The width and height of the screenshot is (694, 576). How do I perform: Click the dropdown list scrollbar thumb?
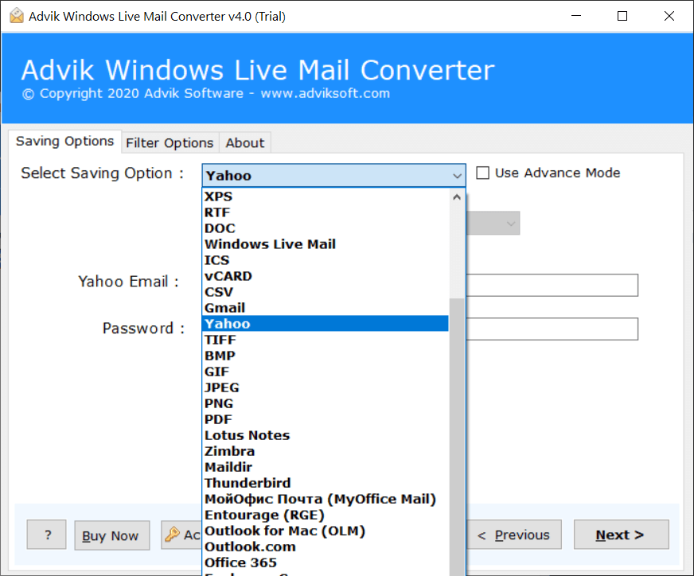point(457,436)
